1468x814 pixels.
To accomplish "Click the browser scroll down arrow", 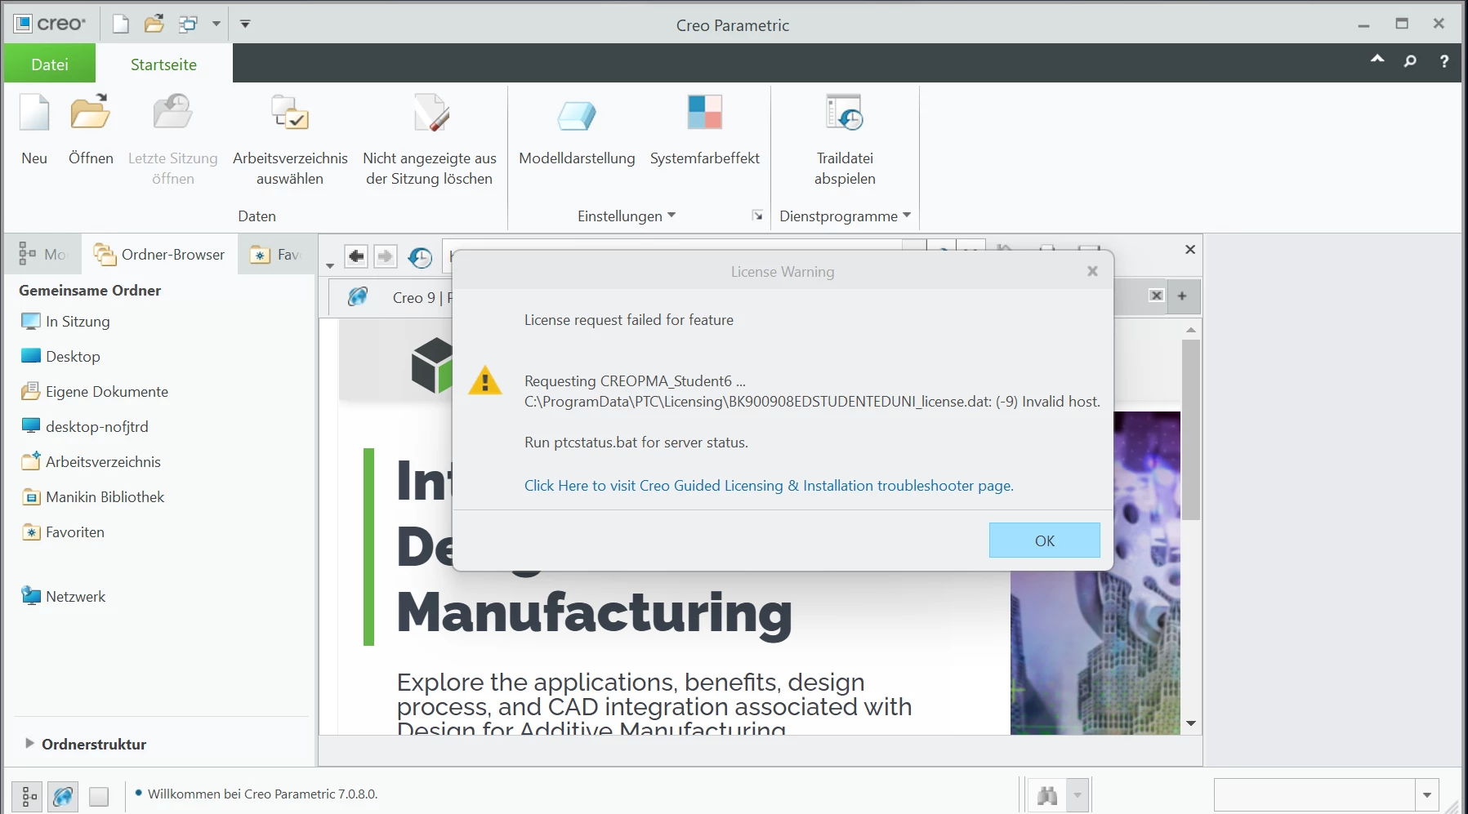I will tap(1191, 723).
